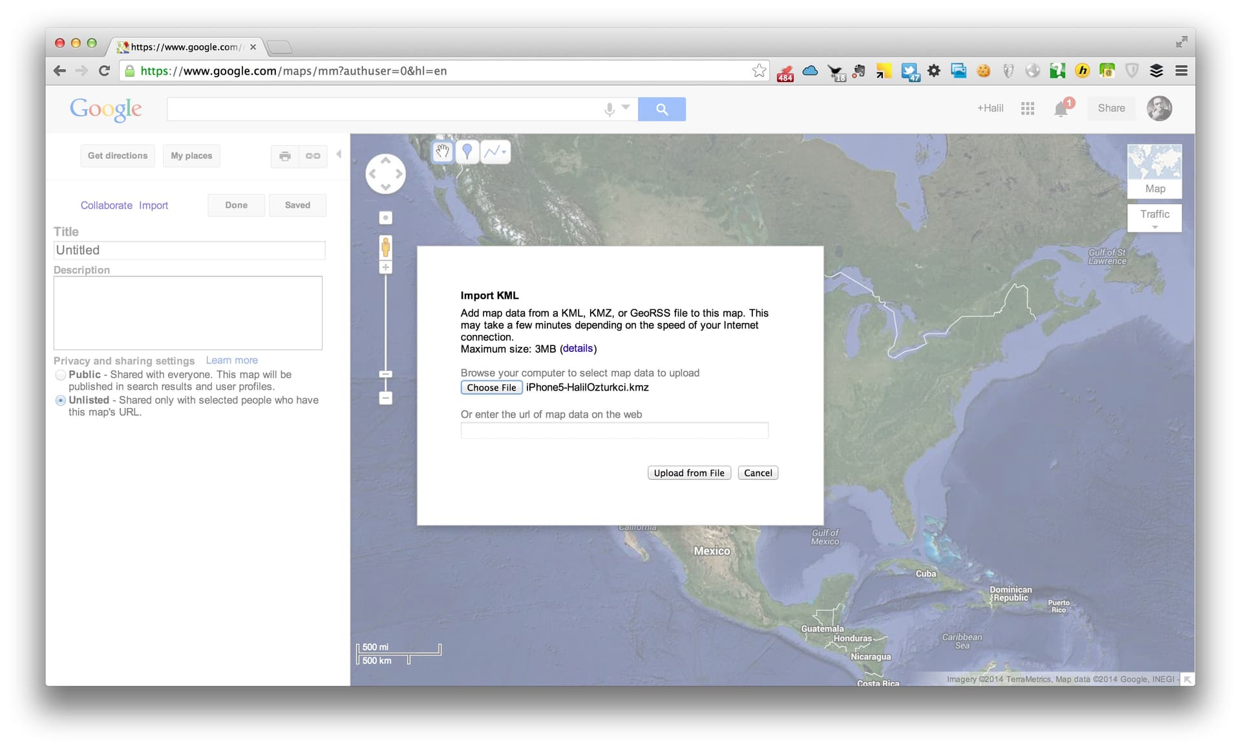Open the Learn more link
1241x749 pixels.
[x=232, y=360]
